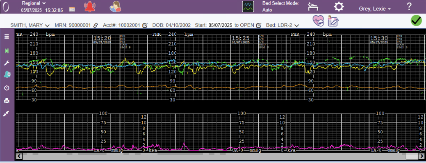Screen dimensions: 426x163
Task: Open settings gear icon
Action: [x=339, y=7]
